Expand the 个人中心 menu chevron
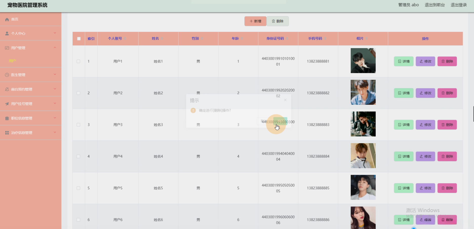Image resolution: width=474 pixels, height=229 pixels. (x=55, y=33)
